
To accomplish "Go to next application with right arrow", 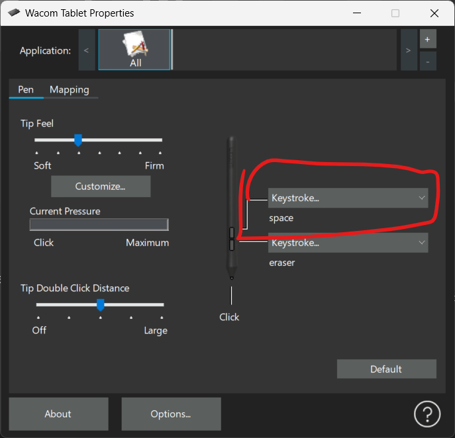I will point(409,50).
